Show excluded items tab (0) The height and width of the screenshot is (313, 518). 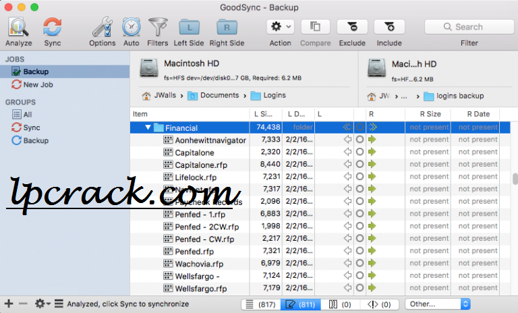pos(340,304)
